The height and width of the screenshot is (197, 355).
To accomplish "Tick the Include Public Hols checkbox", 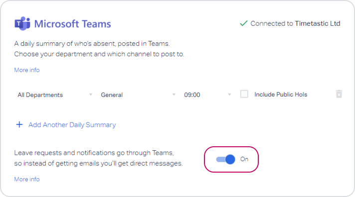I will [244, 94].
